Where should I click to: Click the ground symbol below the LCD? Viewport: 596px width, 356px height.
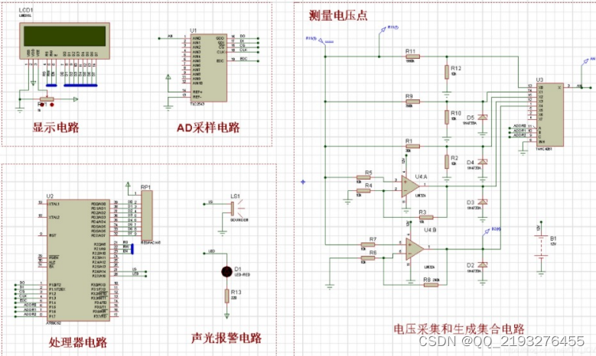pos(20,111)
